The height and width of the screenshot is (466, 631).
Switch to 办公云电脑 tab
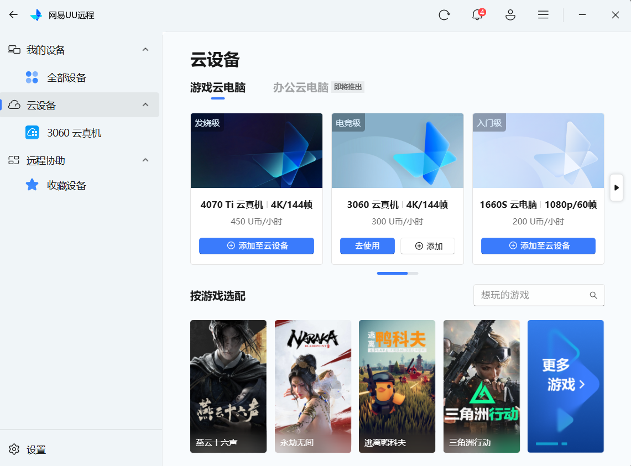click(x=301, y=88)
